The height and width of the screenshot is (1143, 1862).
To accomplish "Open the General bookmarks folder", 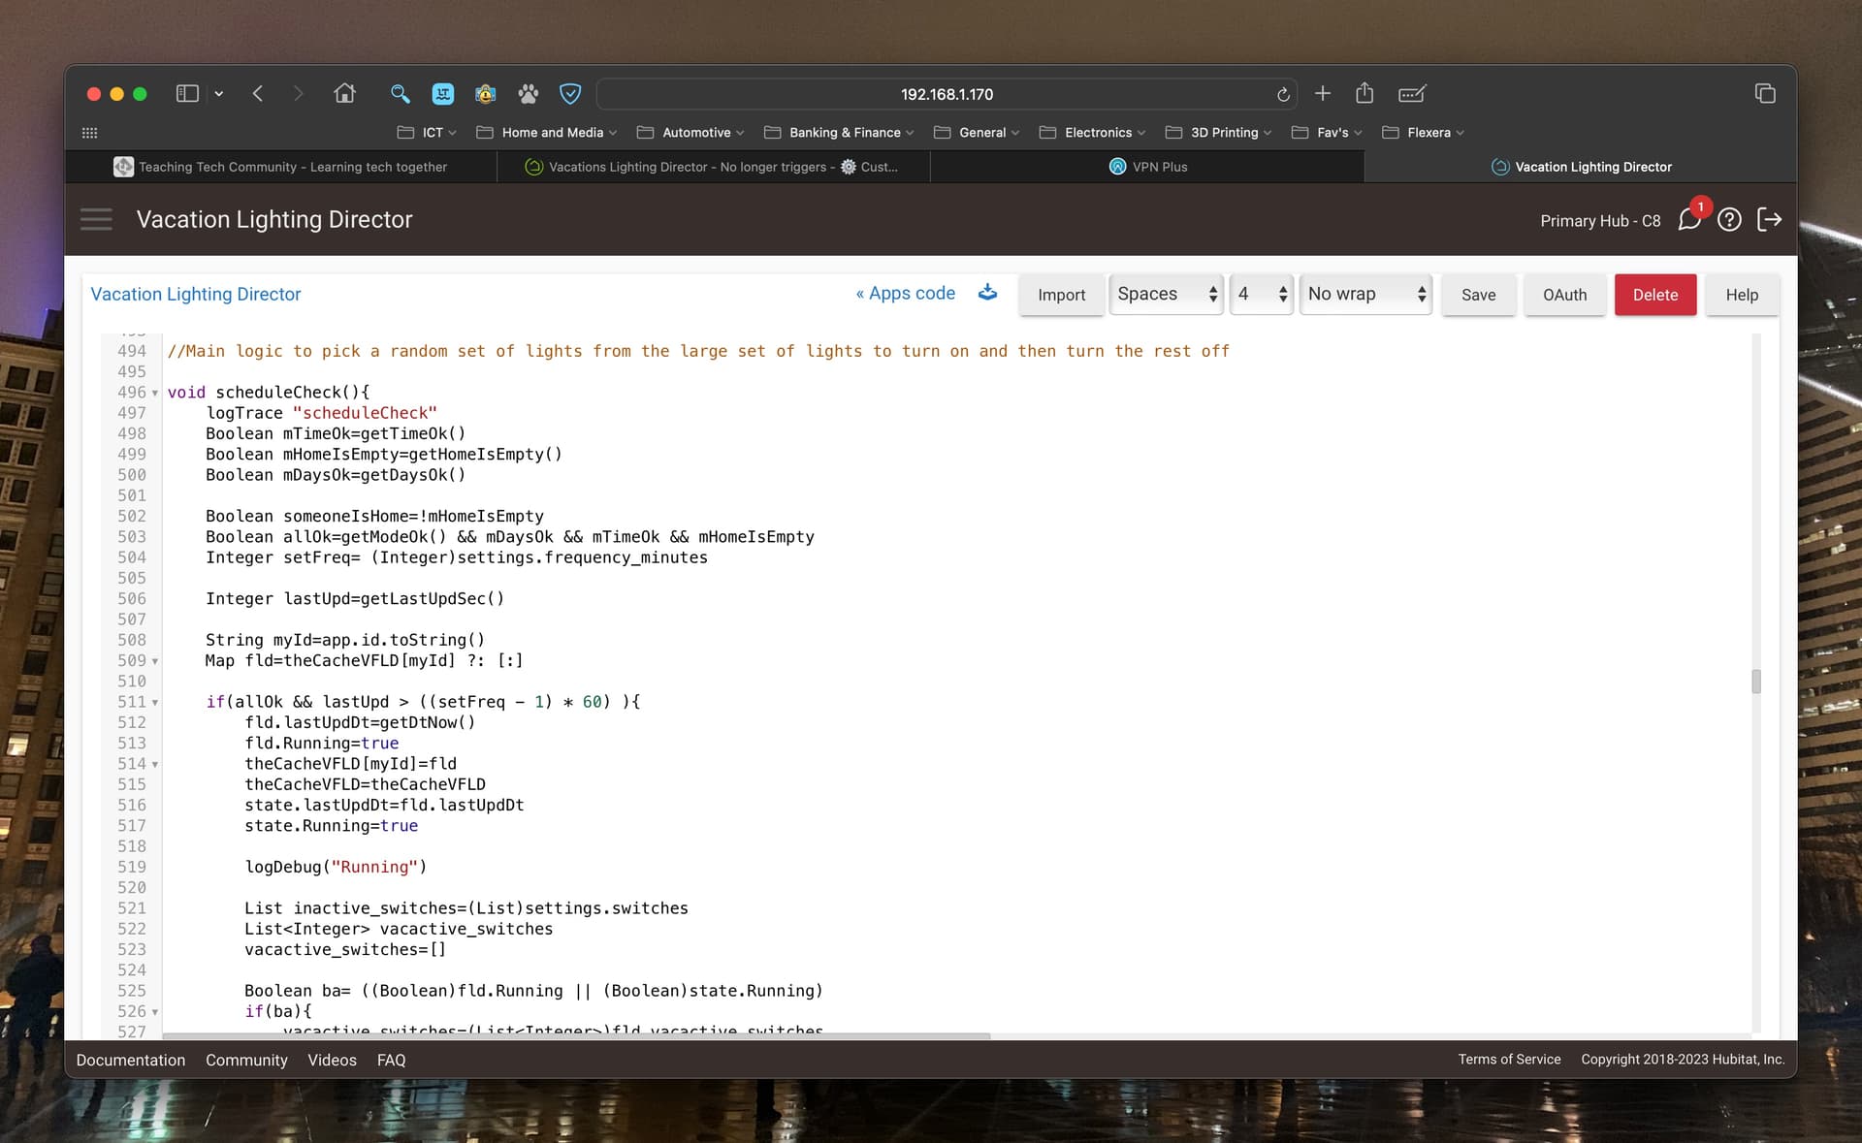I will tap(977, 133).
